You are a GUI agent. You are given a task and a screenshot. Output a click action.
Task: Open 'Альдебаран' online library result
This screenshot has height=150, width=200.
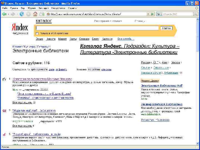(37, 134)
